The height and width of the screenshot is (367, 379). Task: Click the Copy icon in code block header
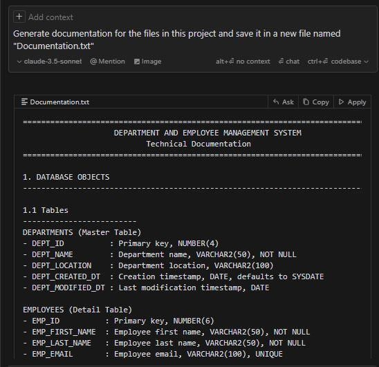click(306, 102)
